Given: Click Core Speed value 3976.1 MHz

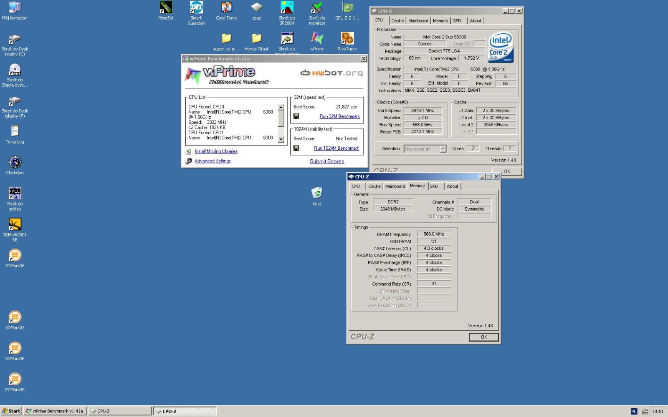Looking at the screenshot, I should (423, 111).
